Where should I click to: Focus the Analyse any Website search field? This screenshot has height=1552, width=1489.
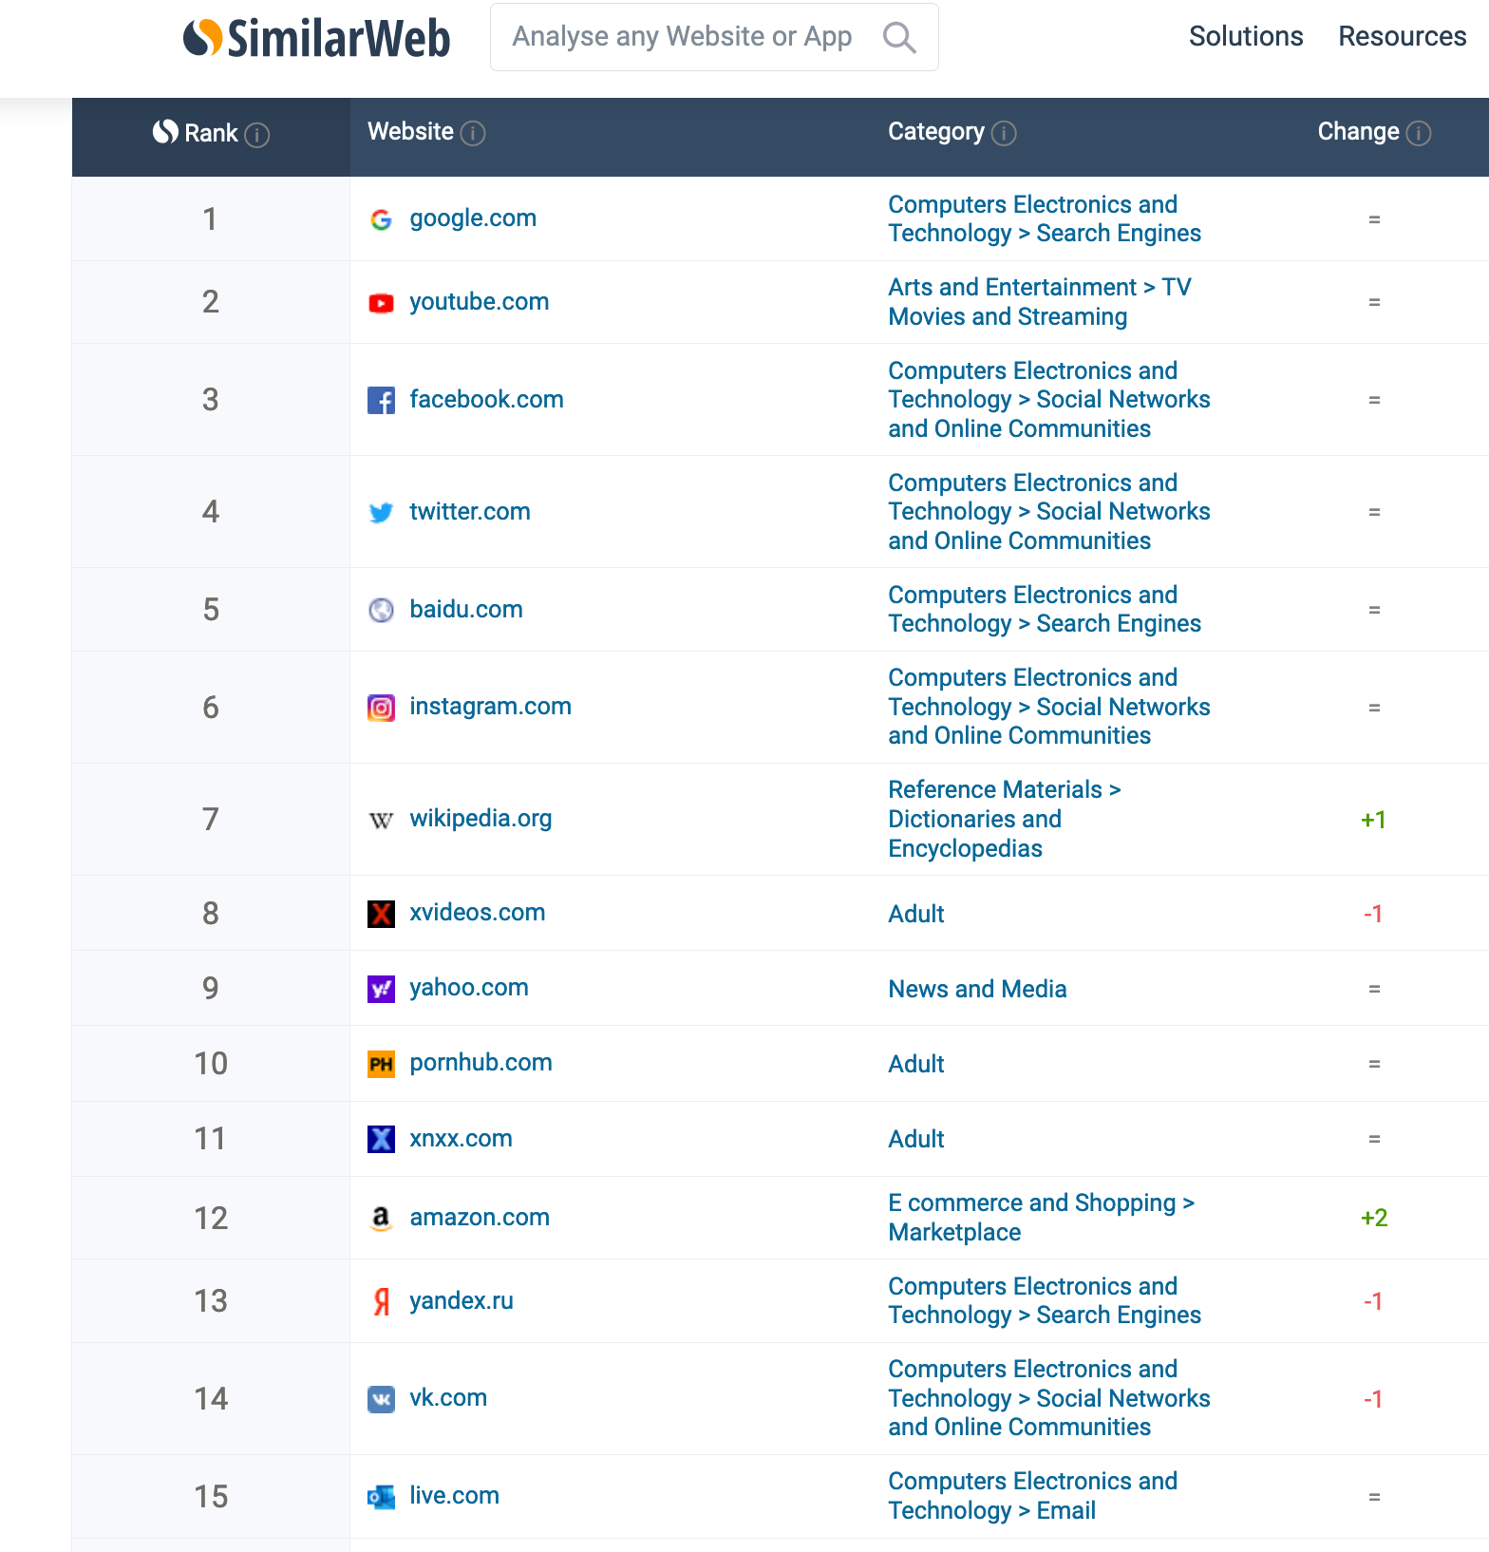click(682, 37)
